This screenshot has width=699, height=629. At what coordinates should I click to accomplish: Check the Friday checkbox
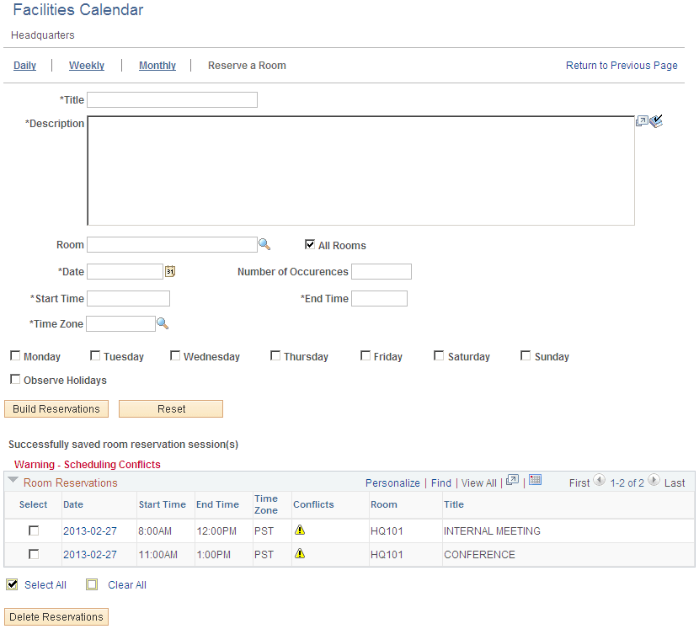click(x=366, y=355)
